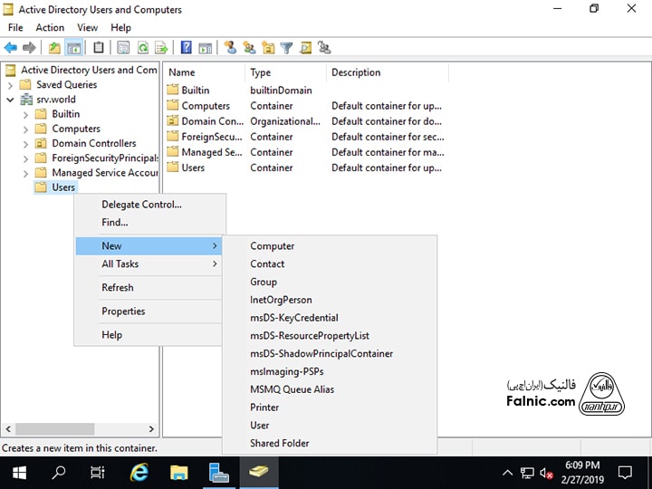This screenshot has height=489, width=652.
Task: Click the Filter funnel toolbar icon
Action: [x=286, y=47]
